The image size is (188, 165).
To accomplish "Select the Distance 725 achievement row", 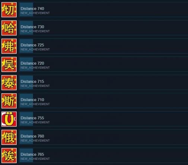I will pyautogui.click(x=103, y=46).
